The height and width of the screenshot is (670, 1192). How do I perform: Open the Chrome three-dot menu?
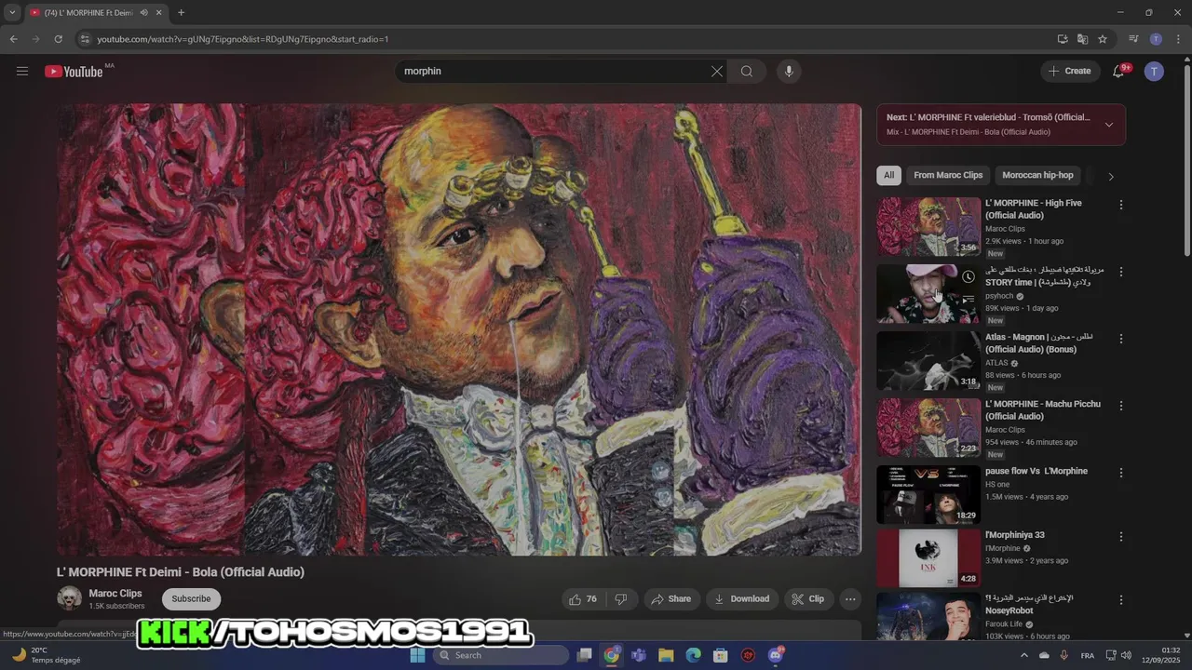[1179, 39]
